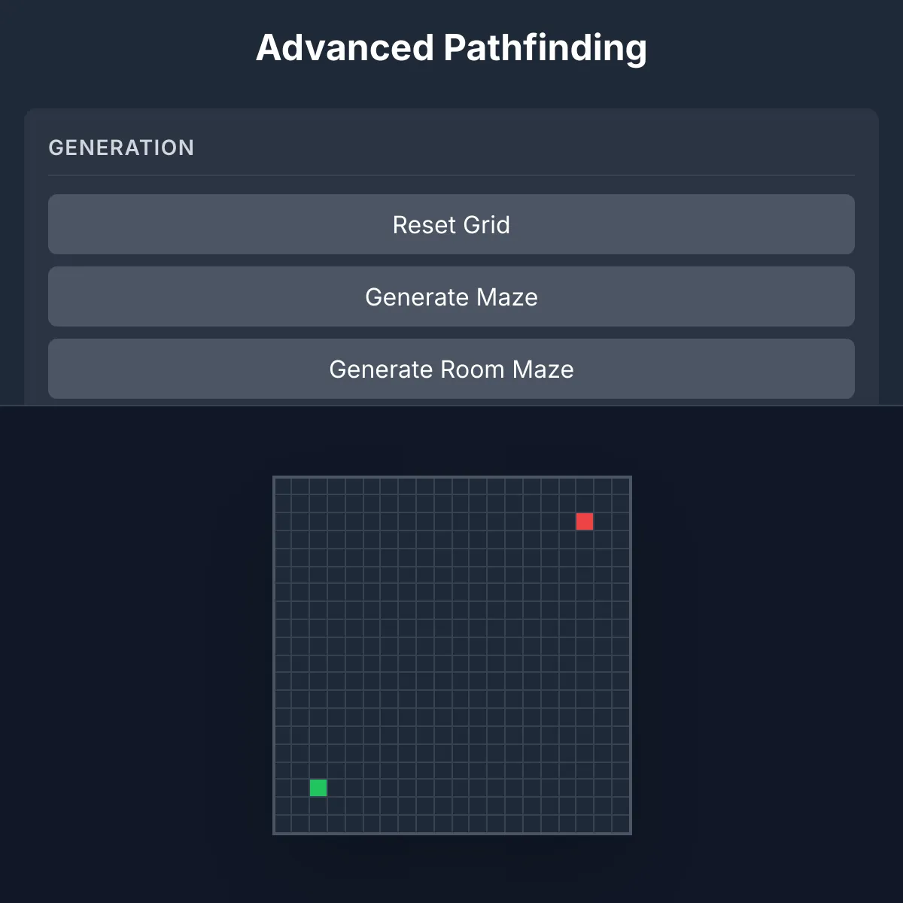Click cell directly above the green node
Viewport: 903px width, 903px height.
pos(318,770)
